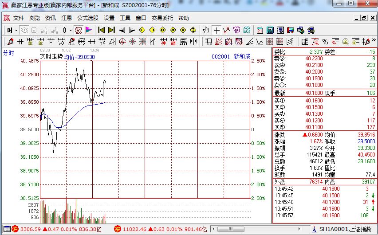Click the percent sign tool icon
Image resolution: width=378 pixels, height=235 pixels.
325,42
